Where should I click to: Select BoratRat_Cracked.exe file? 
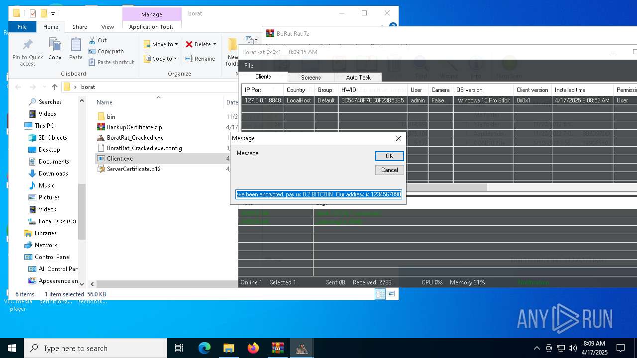[135, 138]
